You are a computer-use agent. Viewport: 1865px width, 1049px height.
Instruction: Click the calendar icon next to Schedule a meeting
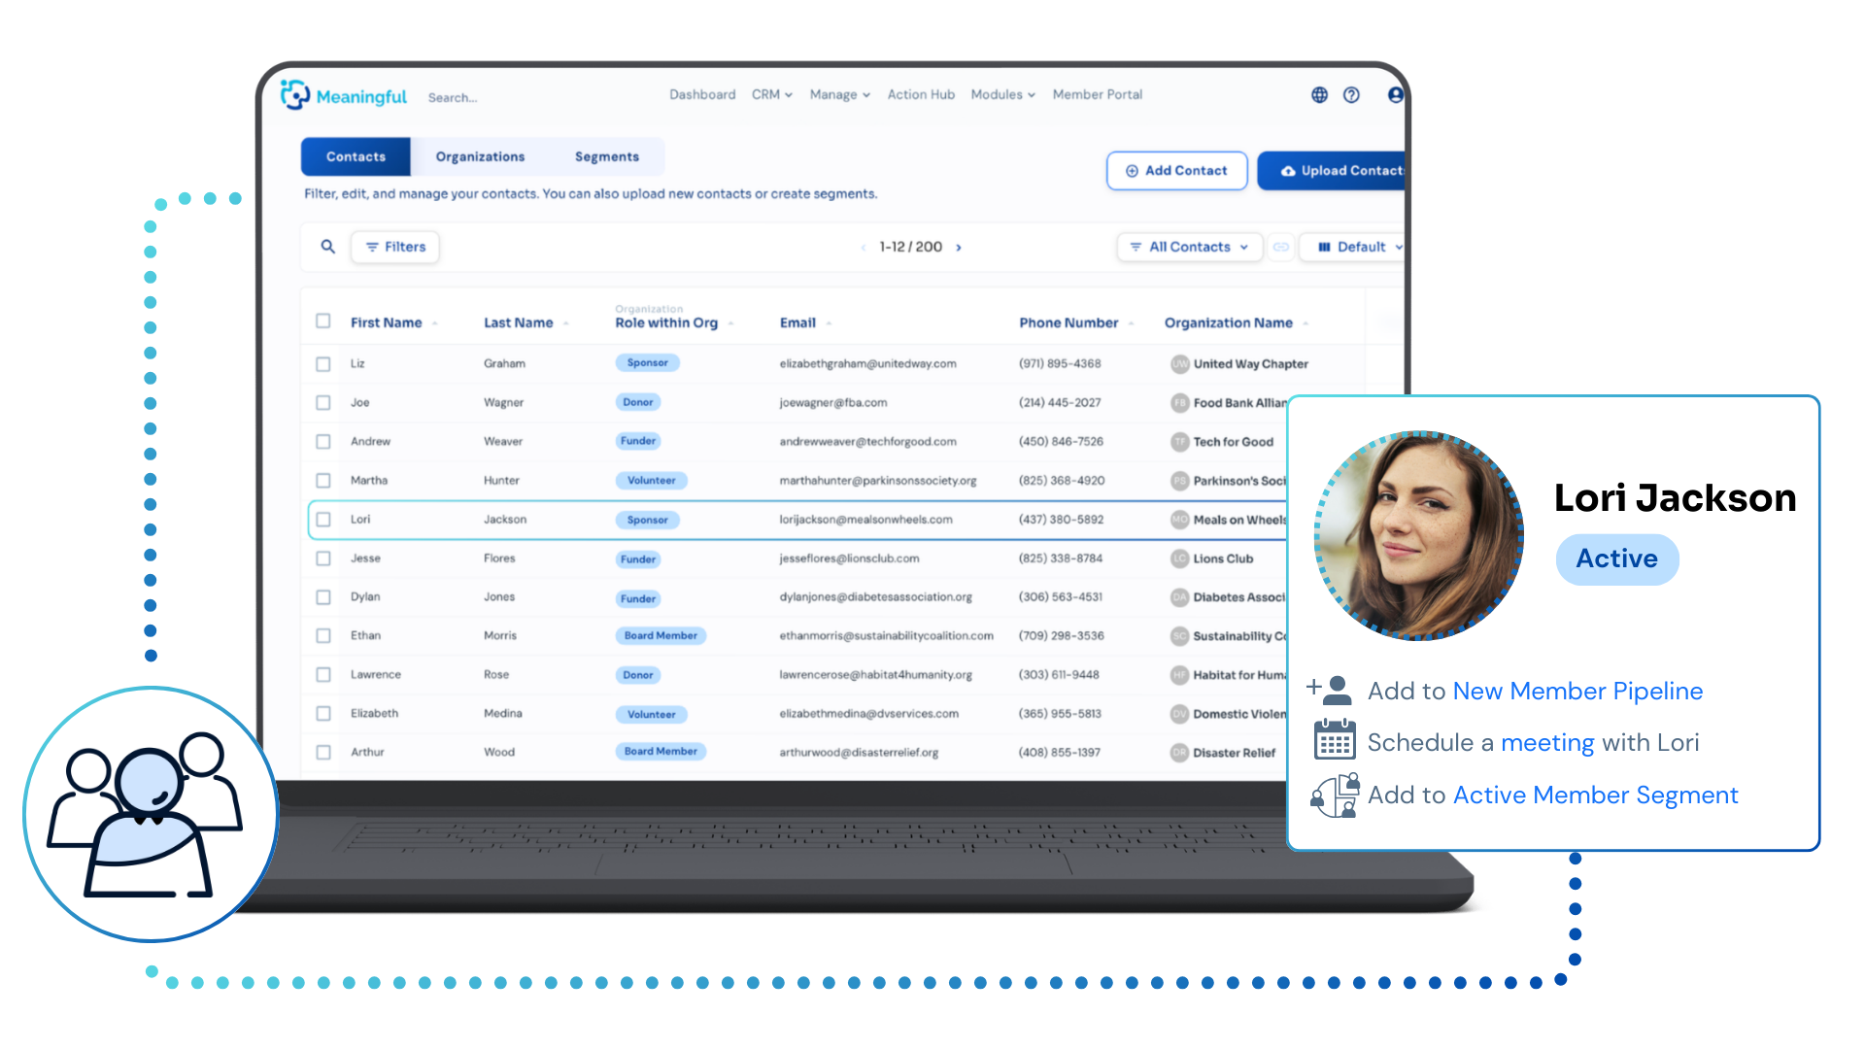1335,740
